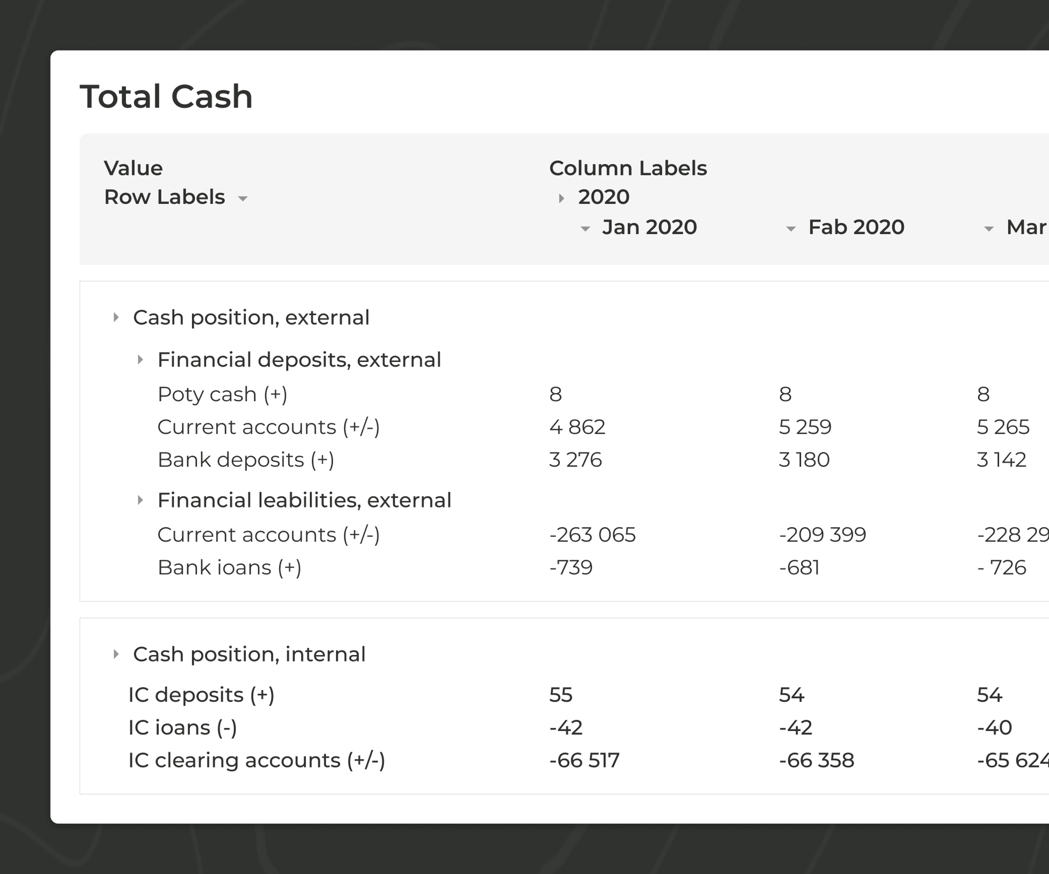1049x874 pixels.
Task: Open the Row Labels filter dropdown
Action: coord(243,197)
